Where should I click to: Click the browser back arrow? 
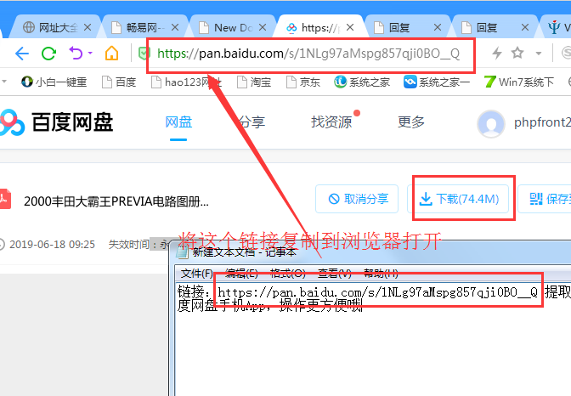[x=22, y=54]
